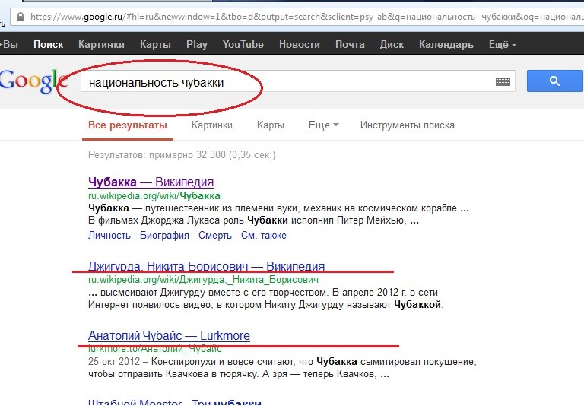Viewport: 584px width, 406px height.
Task: Open YouTube from the top navigation bar
Action: coord(243,45)
